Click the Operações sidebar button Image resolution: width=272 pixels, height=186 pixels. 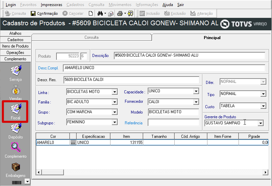(16, 53)
